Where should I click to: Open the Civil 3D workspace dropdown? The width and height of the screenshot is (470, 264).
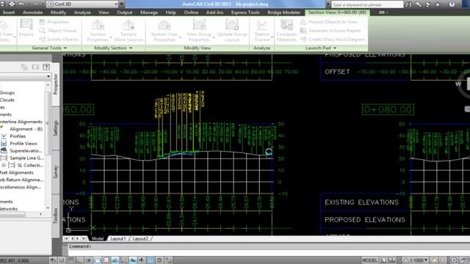pos(83,4)
